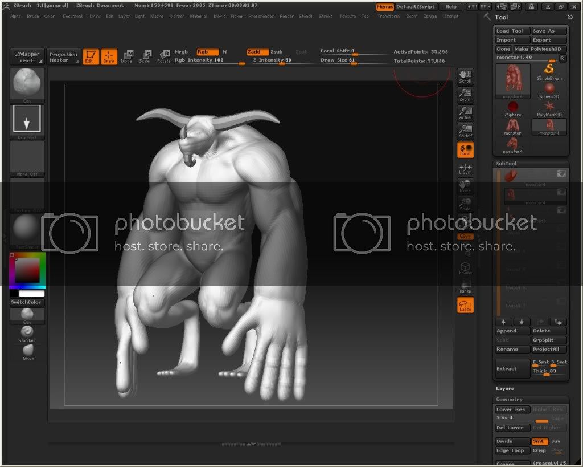
Task: Collapse the SubTool section
Action: (506, 164)
